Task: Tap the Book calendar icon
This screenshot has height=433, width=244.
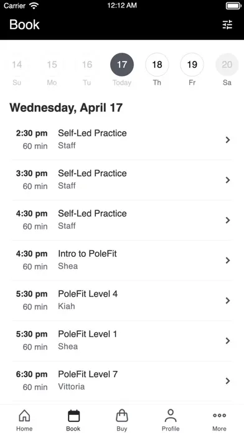Action: pos(73,416)
